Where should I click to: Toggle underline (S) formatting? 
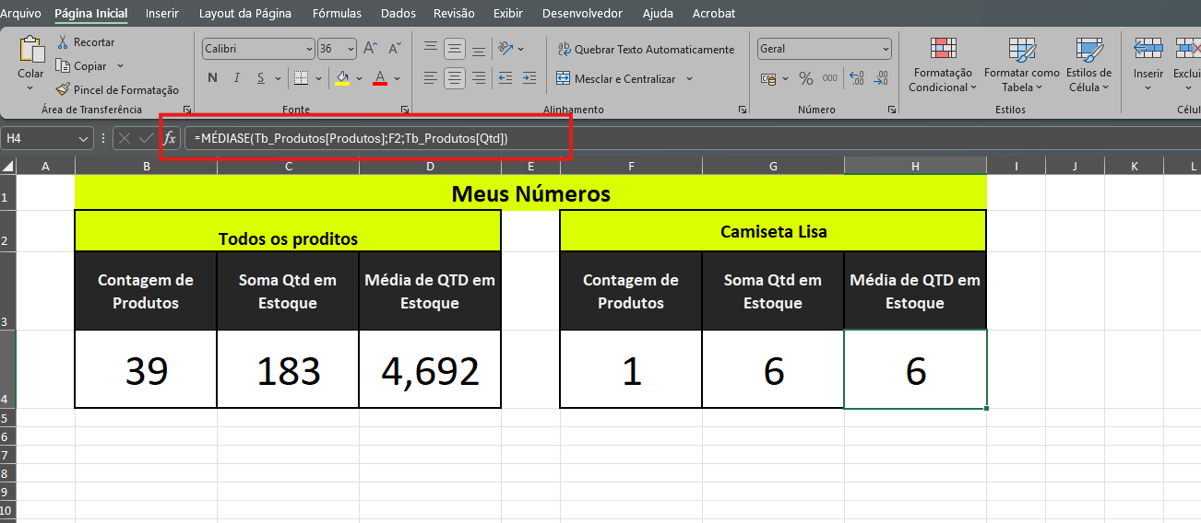tap(259, 78)
